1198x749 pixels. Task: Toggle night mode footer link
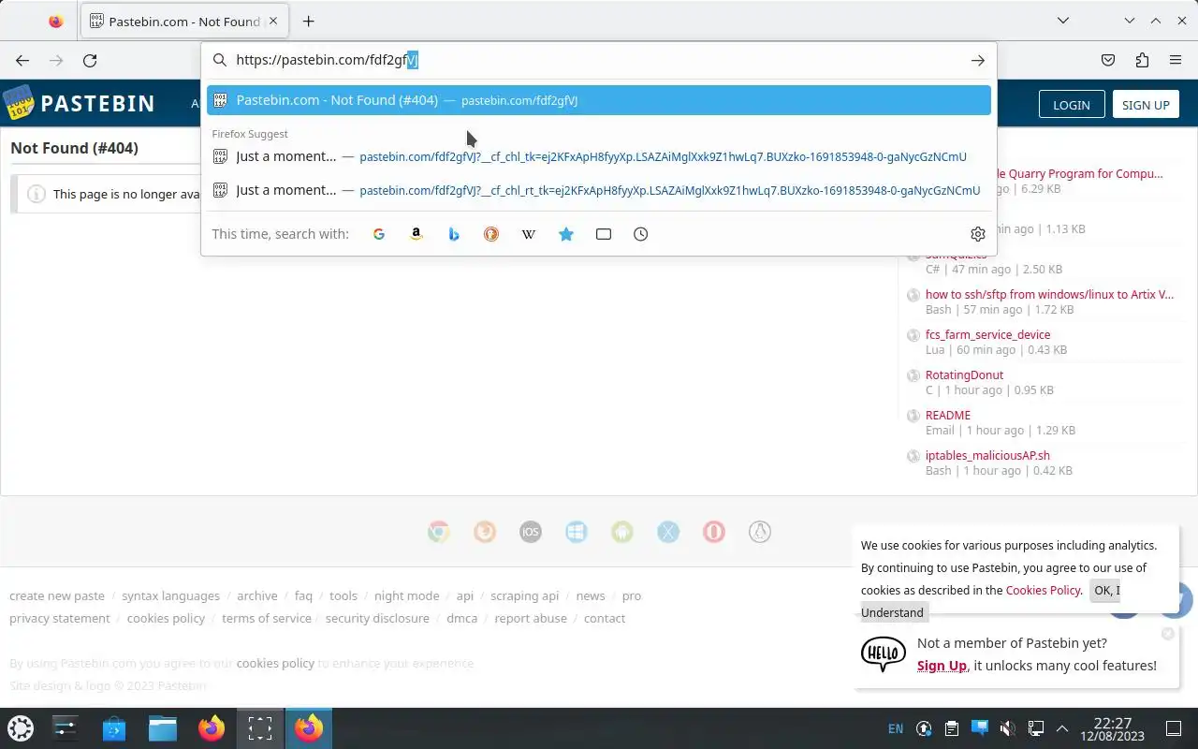click(x=406, y=595)
